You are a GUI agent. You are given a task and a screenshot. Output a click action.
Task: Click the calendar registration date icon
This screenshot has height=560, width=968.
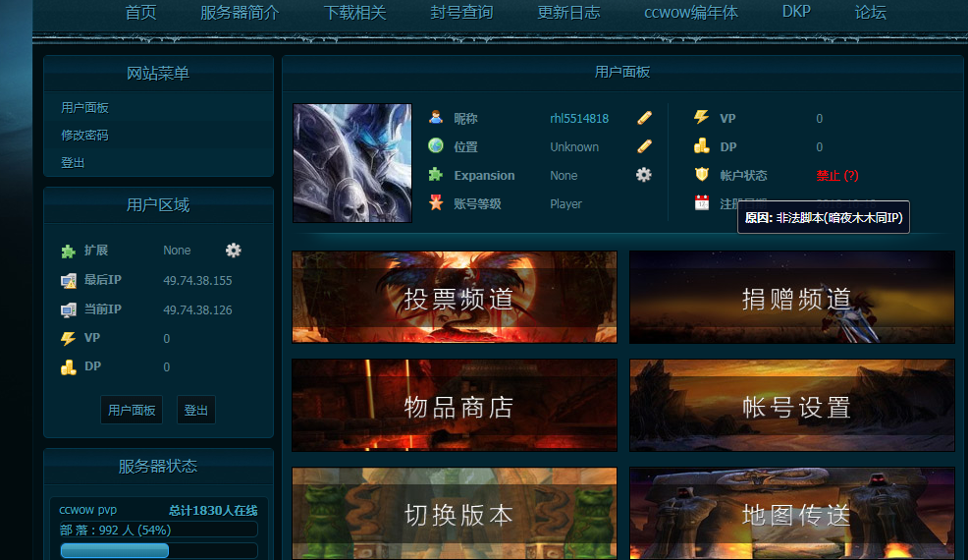point(701,202)
